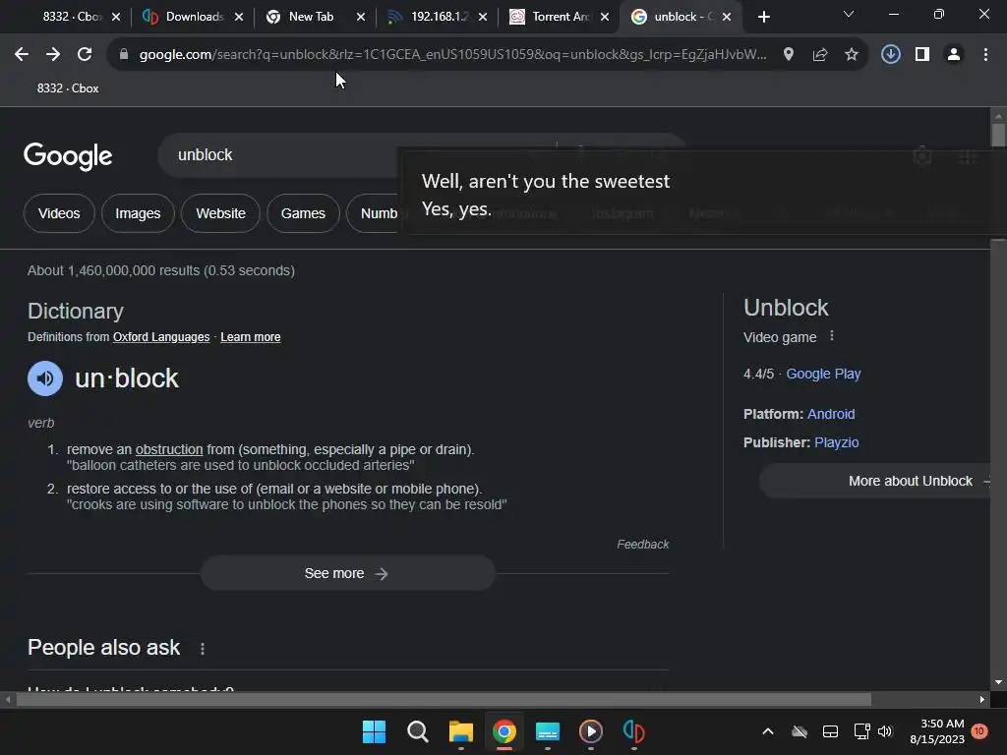1007x755 pixels.
Task: Click the address bar URL
Action: (x=452, y=55)
